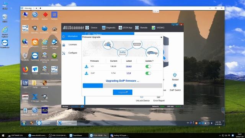Screen dimensions: 245x138
Task: Open the TeamViewer toolbar dropdown chevron
Action: 158,11
